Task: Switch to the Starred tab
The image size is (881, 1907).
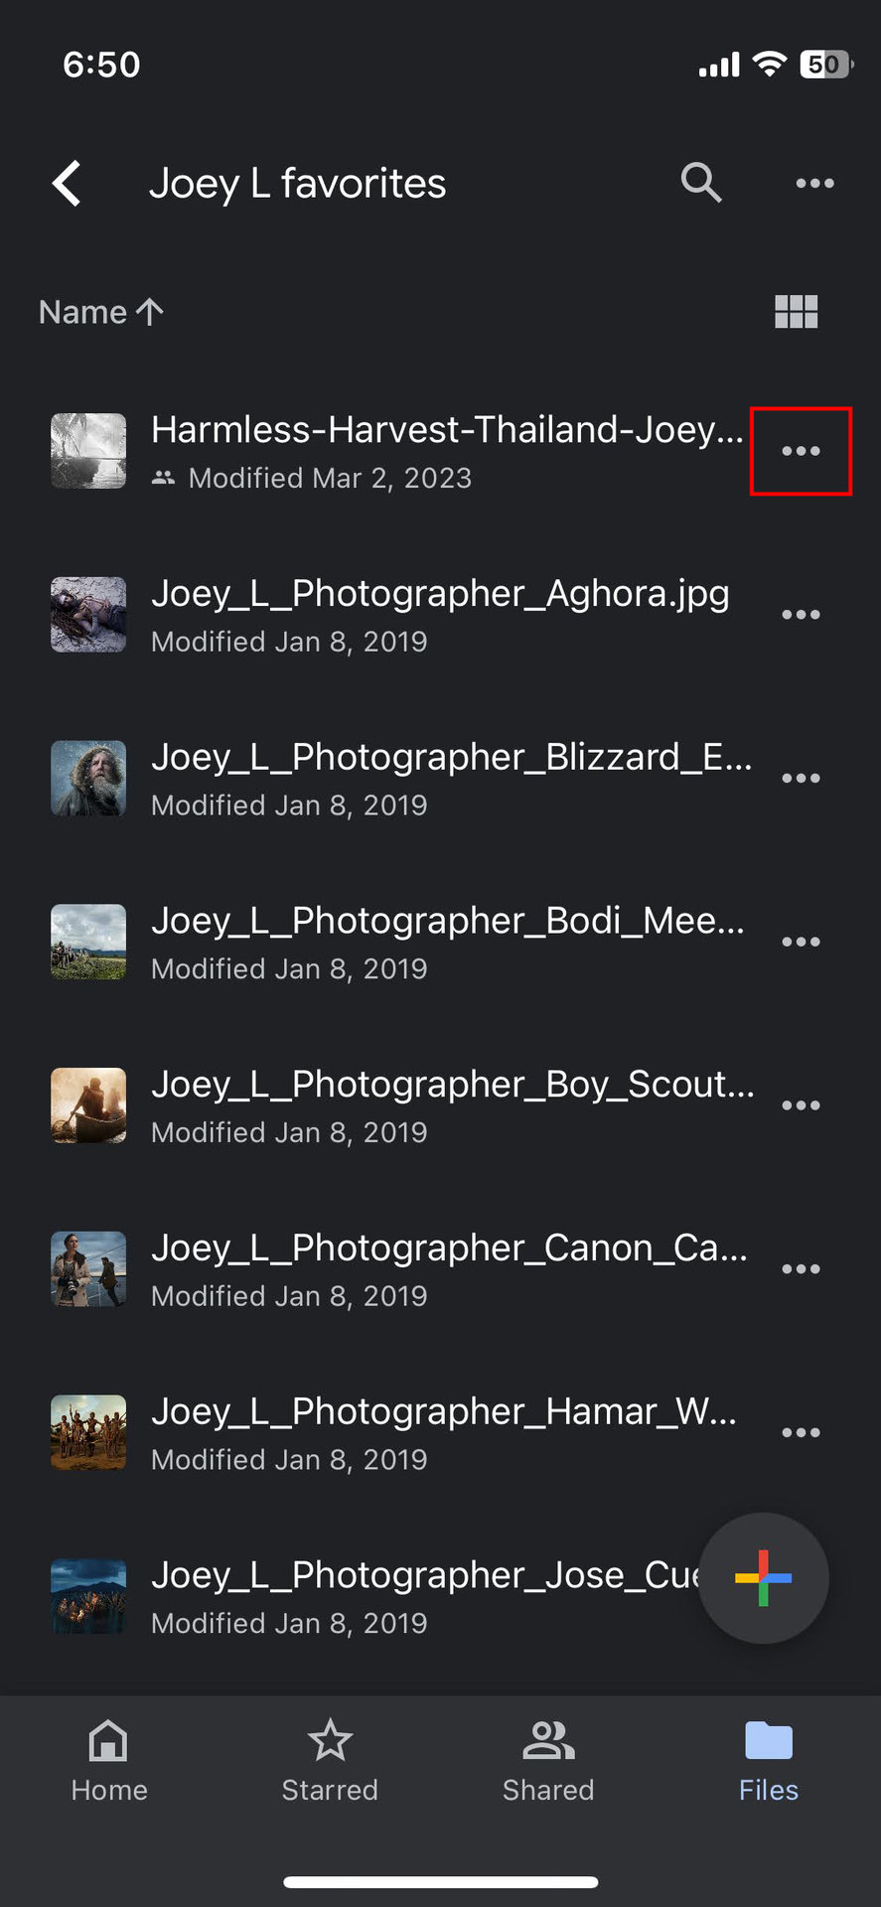Action: [330, 1761]
